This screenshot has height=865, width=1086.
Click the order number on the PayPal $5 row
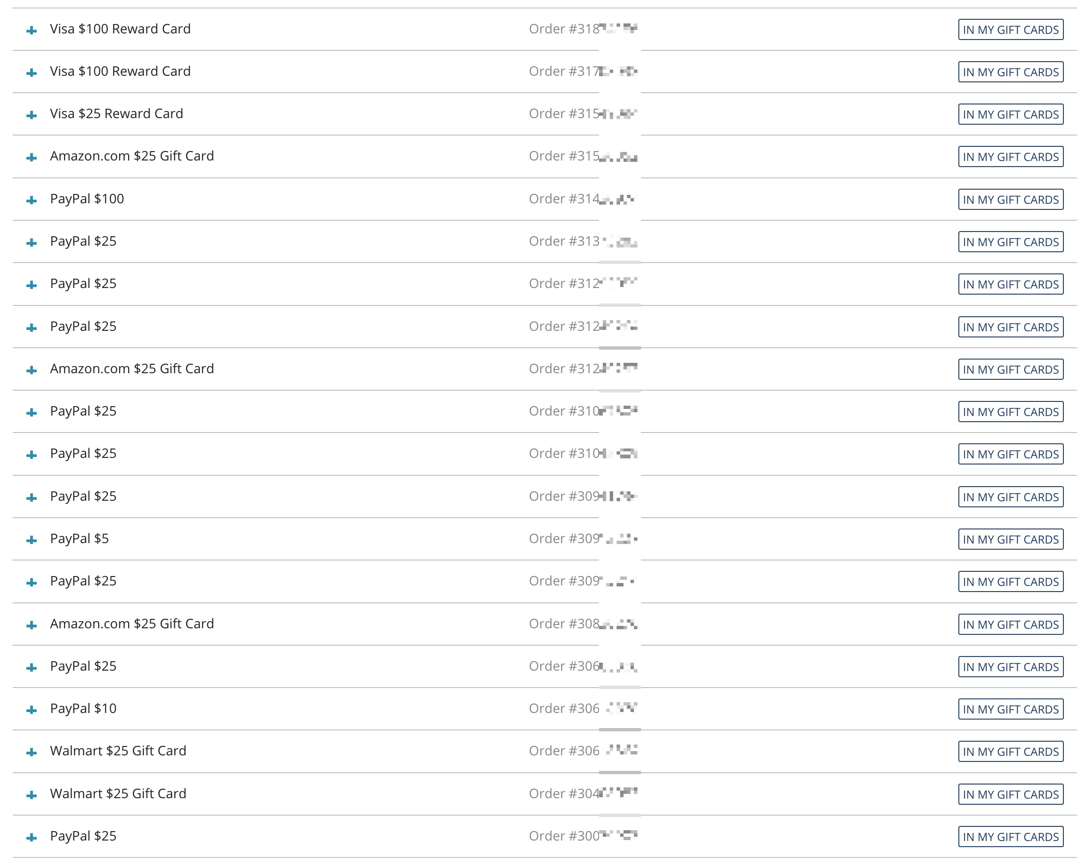coord(582,539)
